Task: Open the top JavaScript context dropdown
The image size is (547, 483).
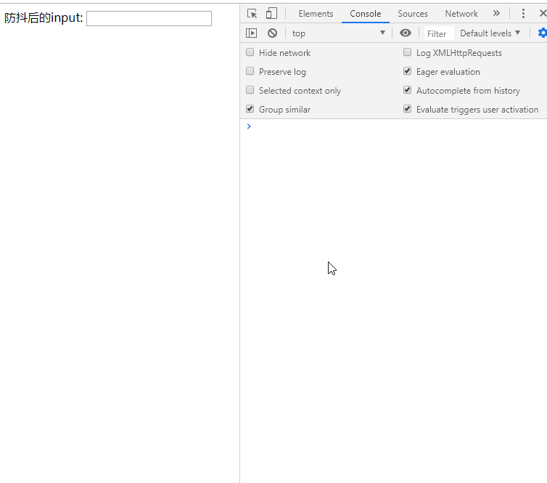Action: (338, 33)
